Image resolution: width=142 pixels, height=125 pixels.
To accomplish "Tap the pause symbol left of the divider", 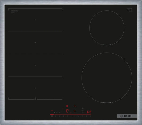I will point(55,112).
